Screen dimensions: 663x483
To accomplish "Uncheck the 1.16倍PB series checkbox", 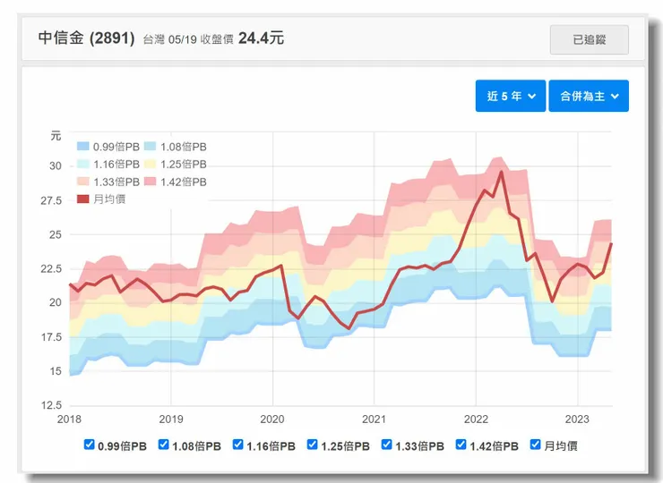I will click(x=237, y=445).
